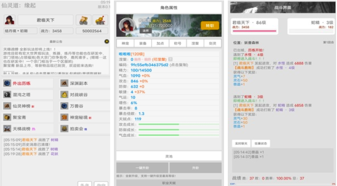Click the log entry 战胜了 花妖

pyautogui.click(x=31, y=154)
